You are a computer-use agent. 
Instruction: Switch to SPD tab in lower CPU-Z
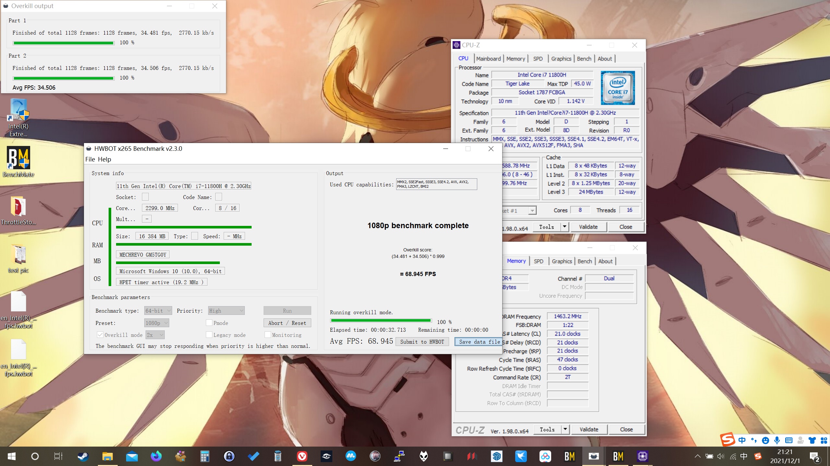pos(539,261)
